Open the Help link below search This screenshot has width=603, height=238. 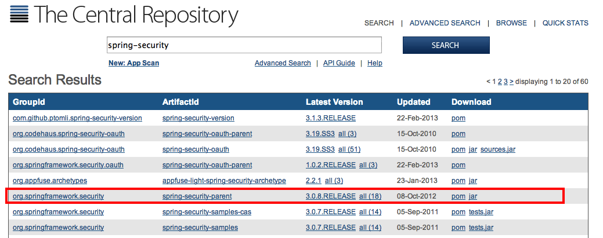coord(374,63)
